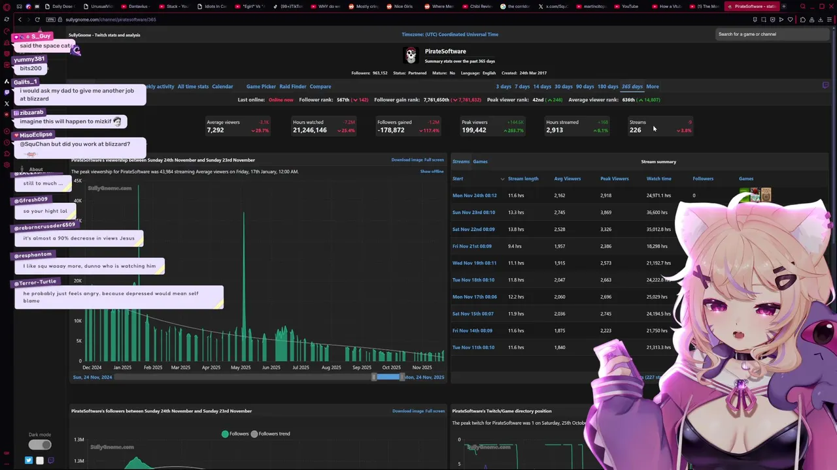Viewport: 837px width, 470px height.
Task: Open stream Tue Nov 11th 08:10
Action: tap(473, 348)
